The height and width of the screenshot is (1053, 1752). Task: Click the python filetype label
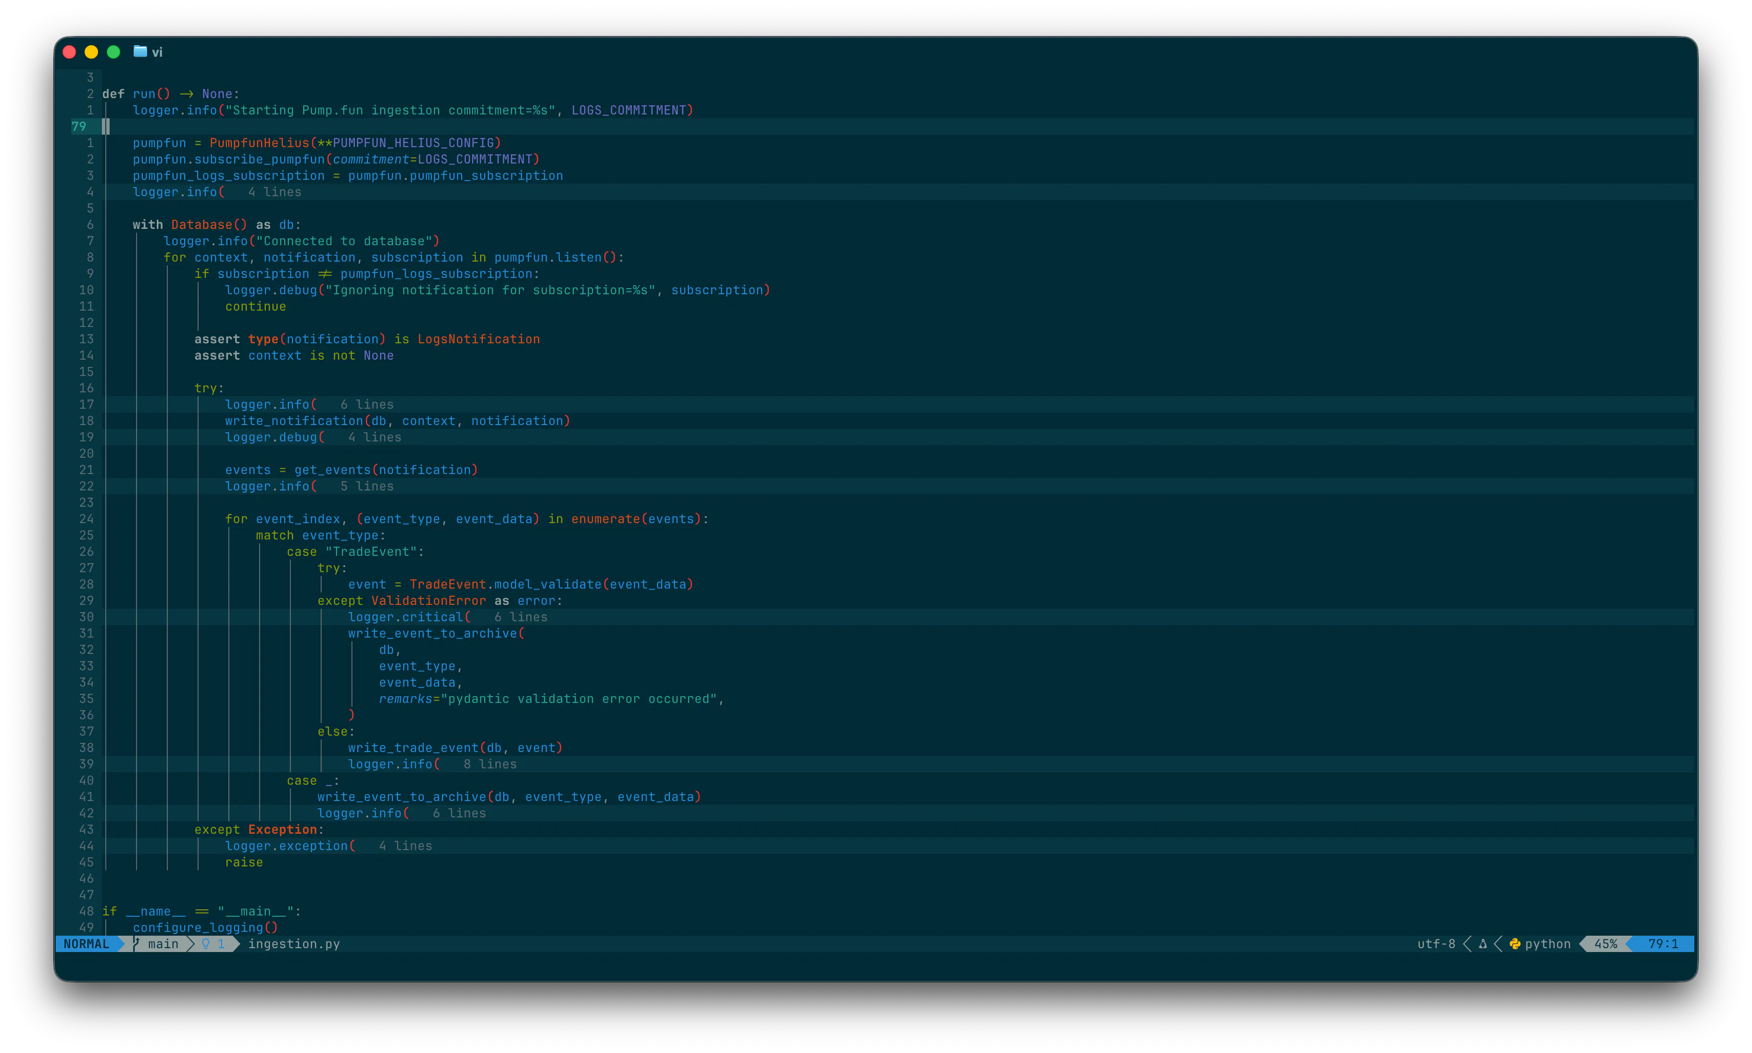point(1548,944)
